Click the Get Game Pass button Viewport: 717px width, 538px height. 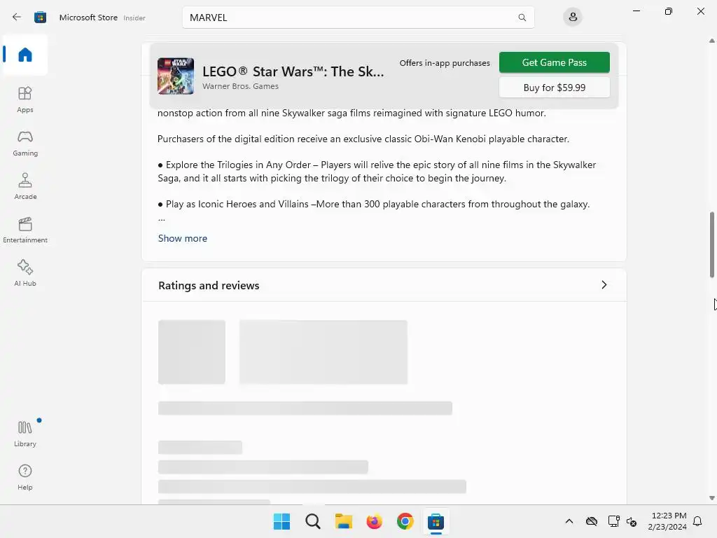point(555,62)
